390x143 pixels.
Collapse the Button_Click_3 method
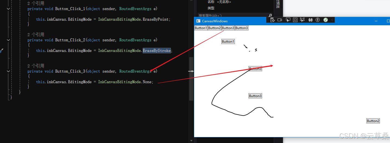[x=8, y=71]
